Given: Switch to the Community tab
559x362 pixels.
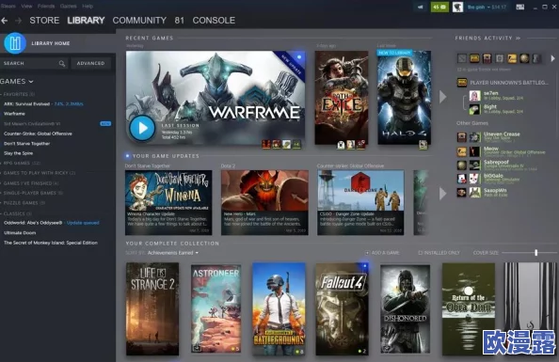Looking at the screenshot, I should 139,21.
